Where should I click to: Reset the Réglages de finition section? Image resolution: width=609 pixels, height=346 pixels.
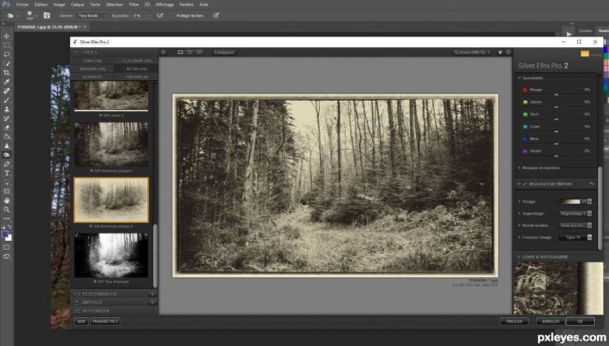click(x=592, y=184)
